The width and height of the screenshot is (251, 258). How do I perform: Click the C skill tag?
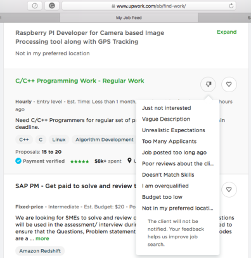pyautogui.click(x=41, y=140)
